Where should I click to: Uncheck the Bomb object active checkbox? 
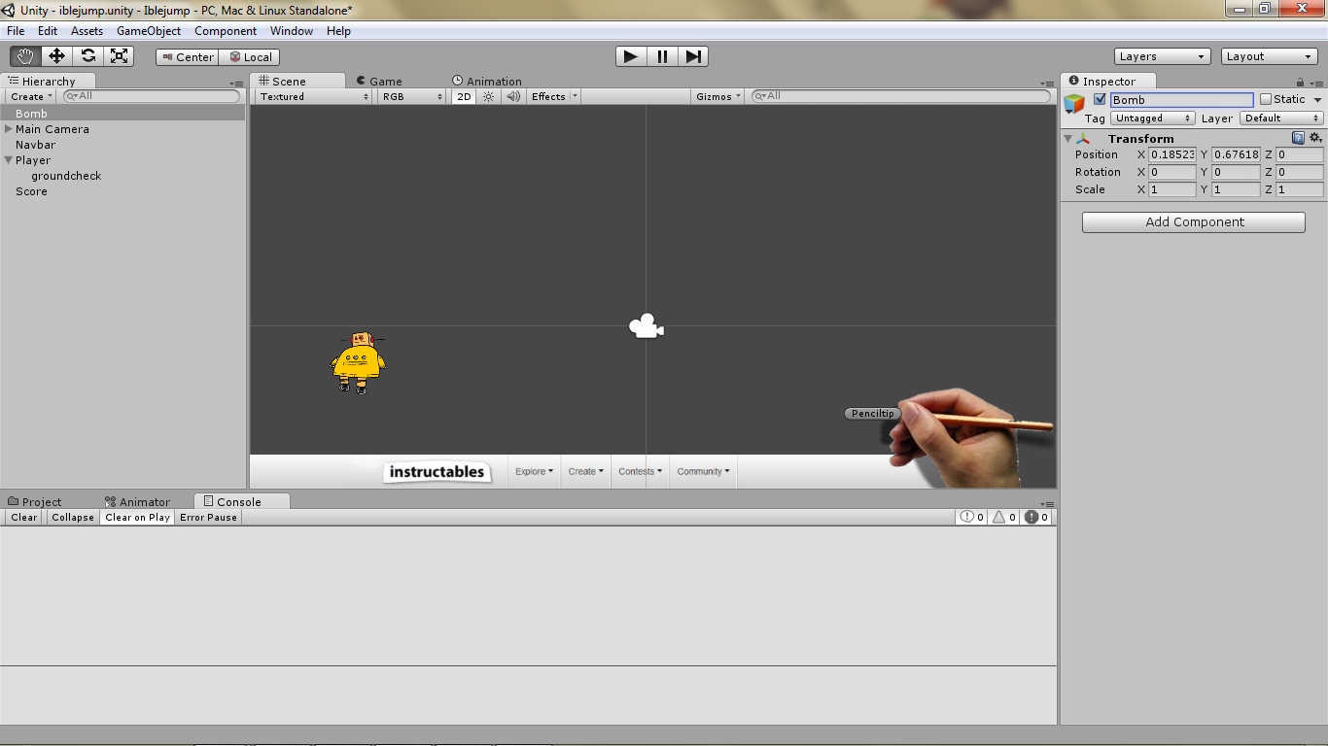click(1100, 99)
